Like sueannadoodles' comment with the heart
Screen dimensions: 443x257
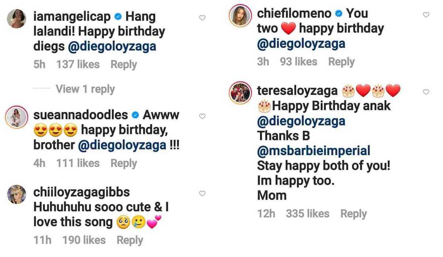click(202, 116)
